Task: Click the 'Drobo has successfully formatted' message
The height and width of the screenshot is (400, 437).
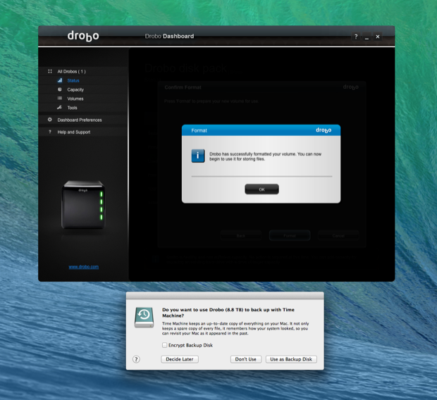Action: [x=265, y=156]
